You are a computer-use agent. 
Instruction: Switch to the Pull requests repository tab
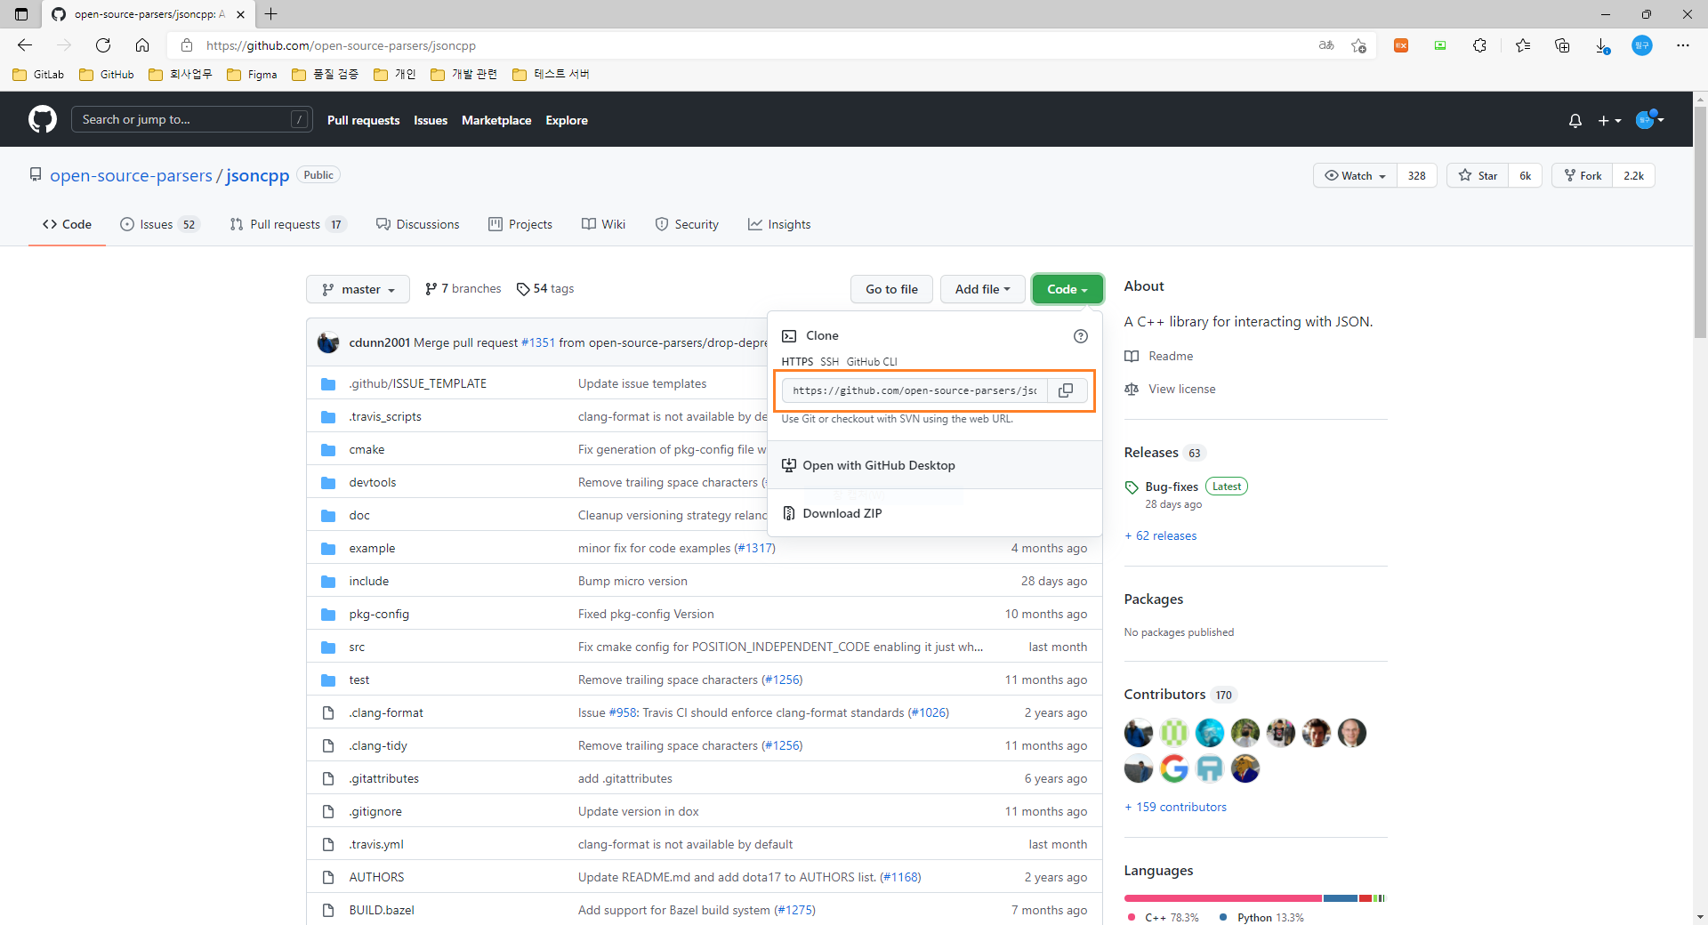tap(287, 224)
